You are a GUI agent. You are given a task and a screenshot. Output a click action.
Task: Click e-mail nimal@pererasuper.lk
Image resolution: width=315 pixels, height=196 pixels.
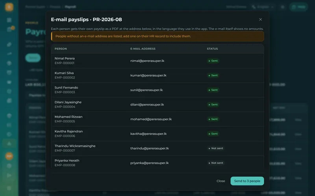(147, 61)
